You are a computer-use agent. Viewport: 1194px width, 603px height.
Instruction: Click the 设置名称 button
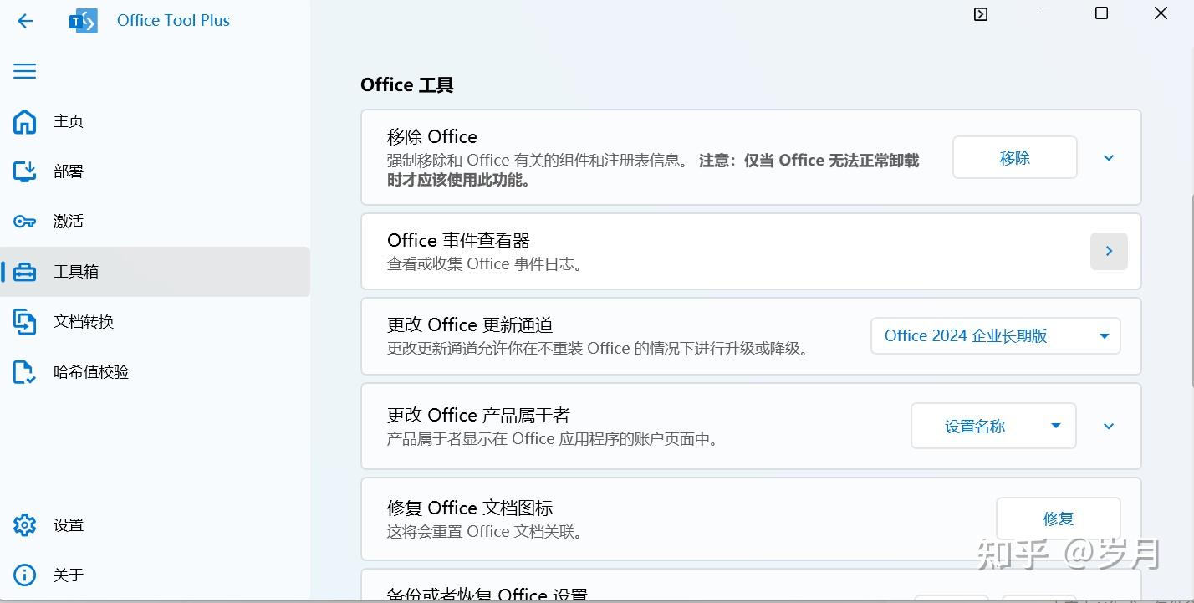point(975,427)
